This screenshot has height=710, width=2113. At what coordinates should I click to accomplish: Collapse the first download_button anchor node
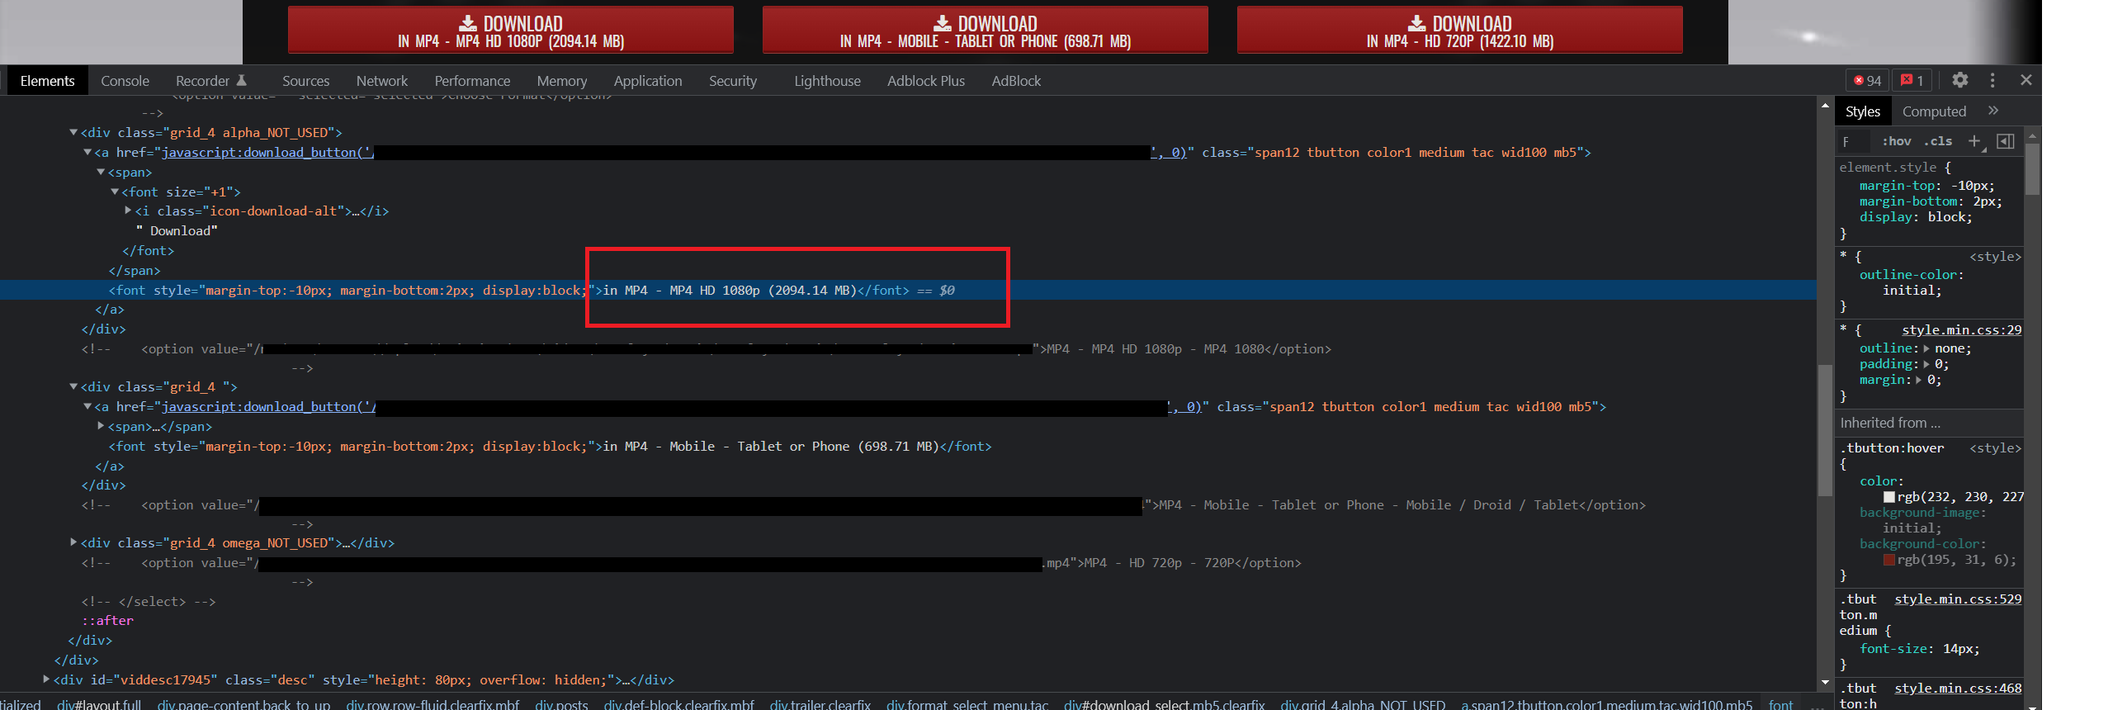tap(87, 152)
